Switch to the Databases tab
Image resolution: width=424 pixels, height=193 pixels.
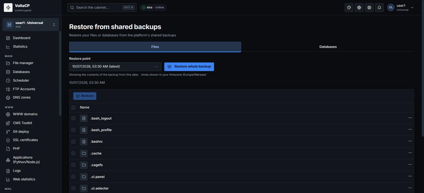[328, 47]
